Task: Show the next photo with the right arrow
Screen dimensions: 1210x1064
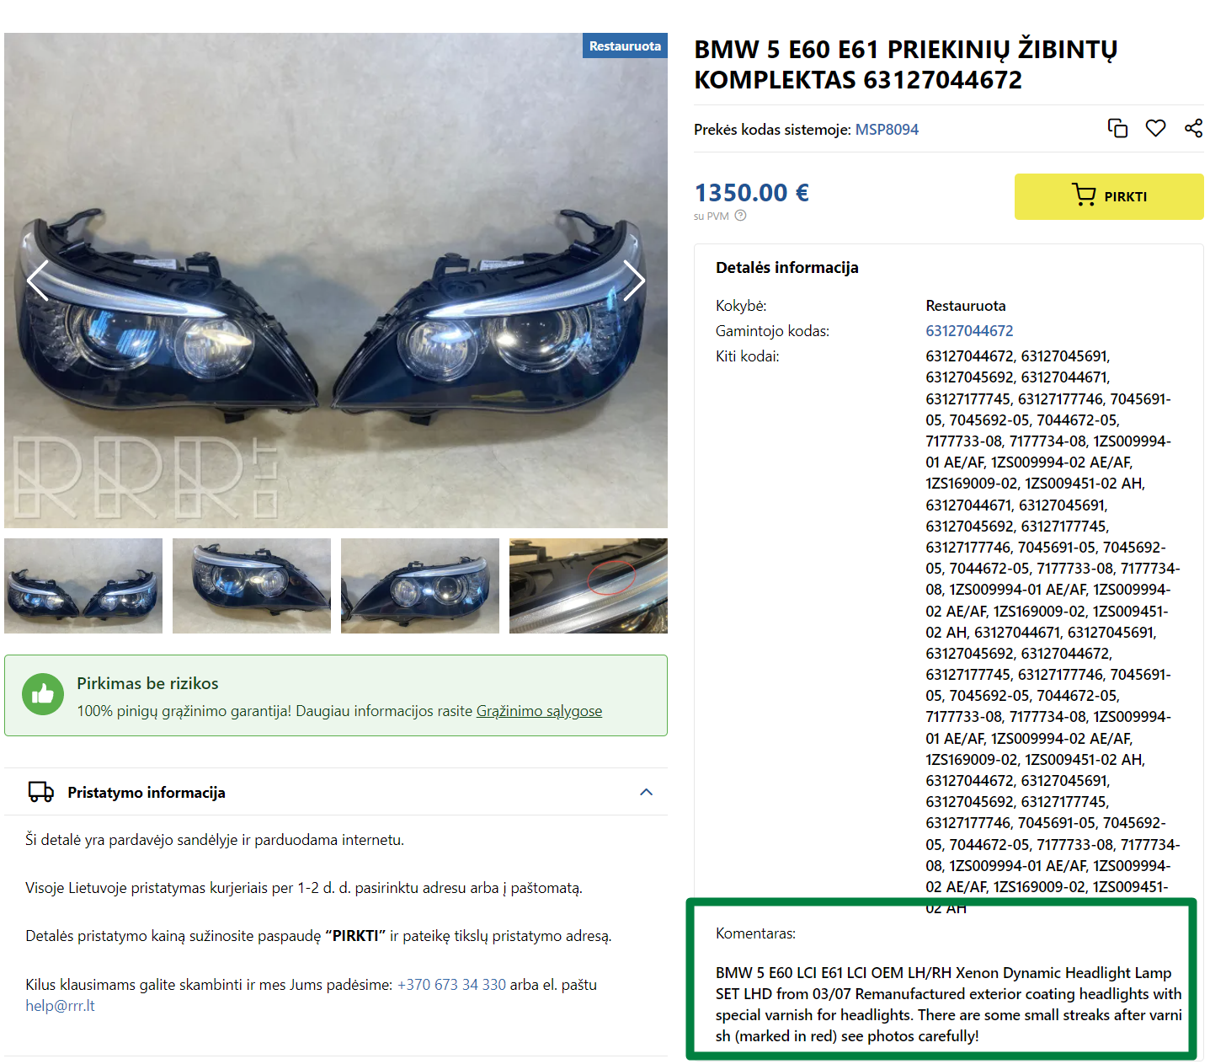Action: coord(634,281)
